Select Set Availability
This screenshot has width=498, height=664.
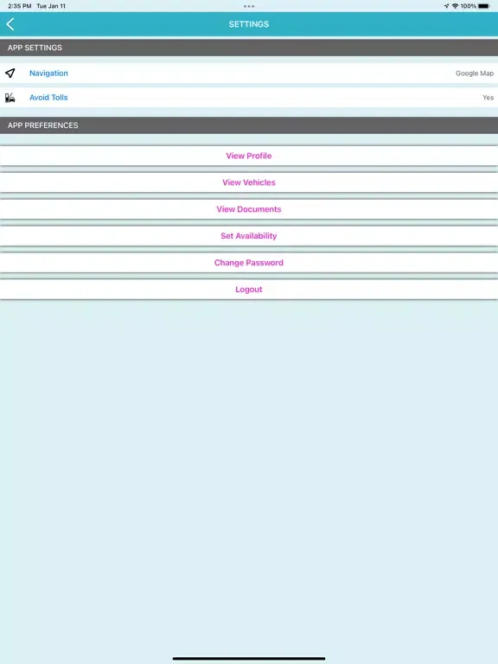249,236
